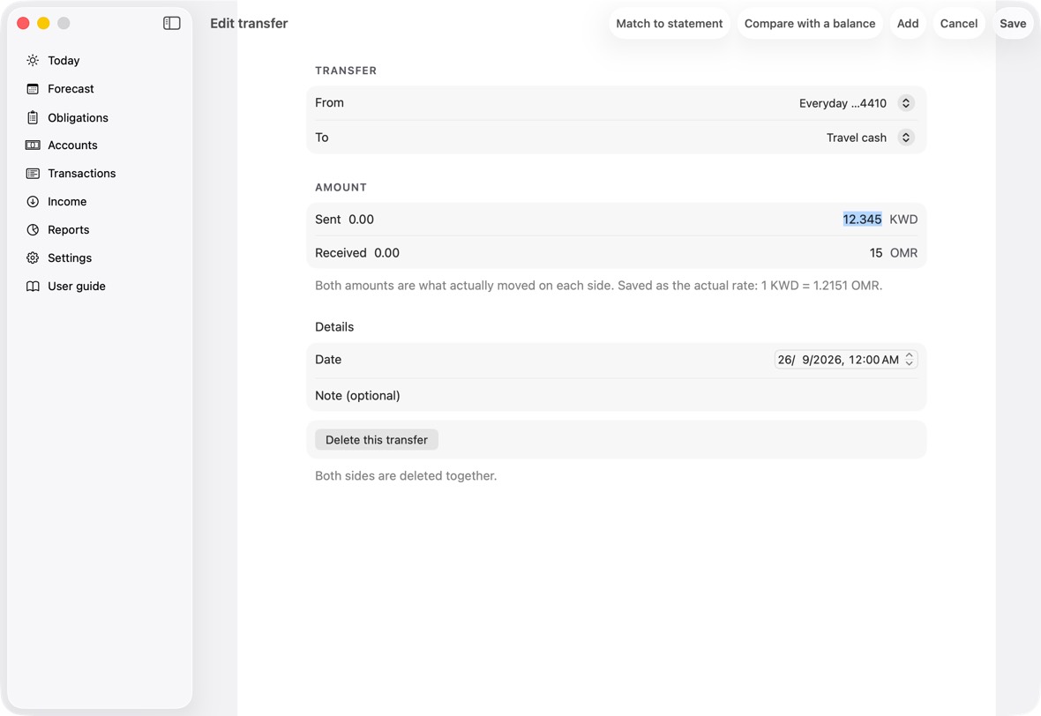Click the Date field value
Image resolution: width=1041 pixels, height=716 pixels.
(838, 360)
